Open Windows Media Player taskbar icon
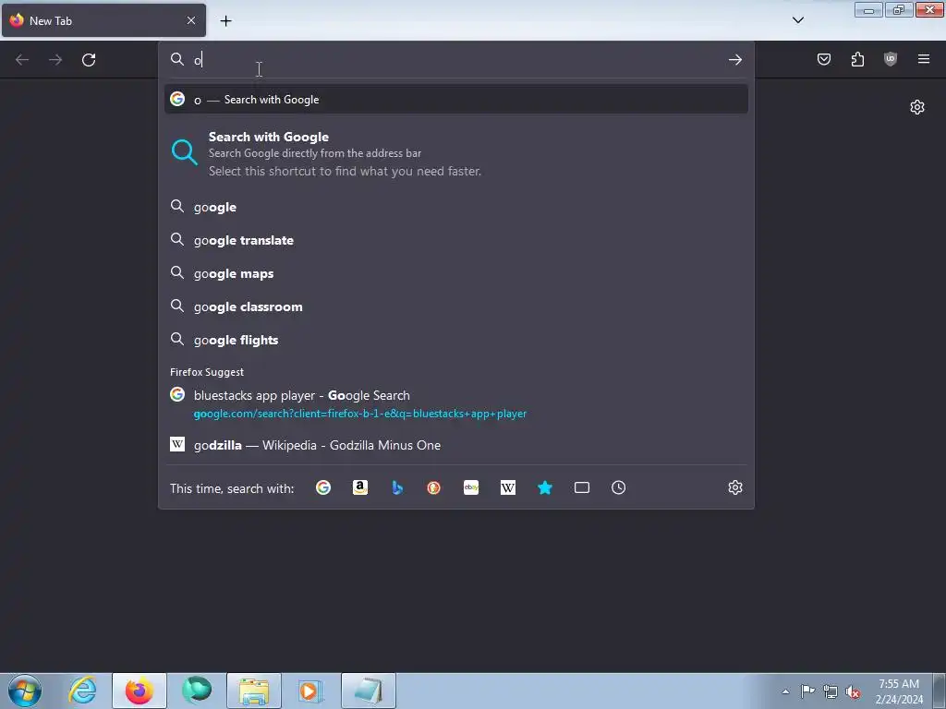 click(310, 691)
